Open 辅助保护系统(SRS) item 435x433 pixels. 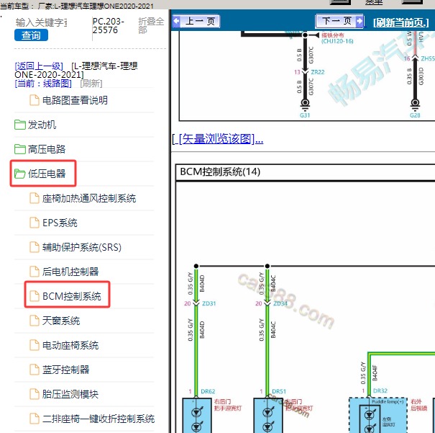point(82,247)
